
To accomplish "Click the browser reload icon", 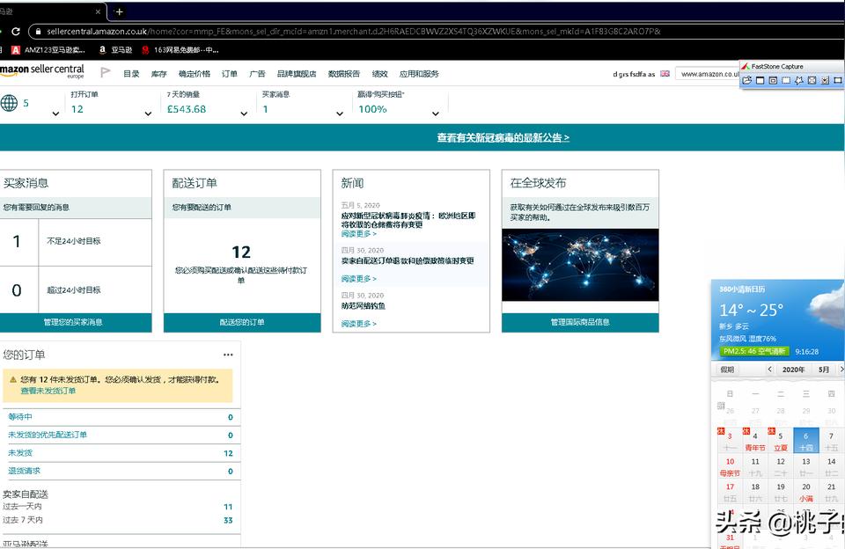I will [16, 32].
